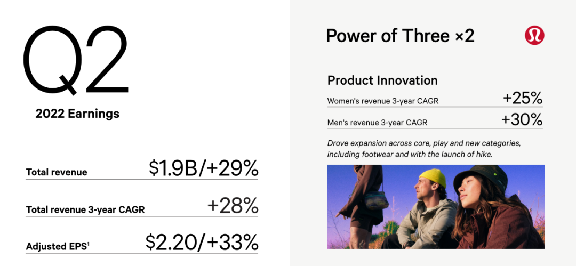Click the footnote superscript after Adjusted EPS
The width and height of the screenshot is (576, 266).
coord(87,245)
